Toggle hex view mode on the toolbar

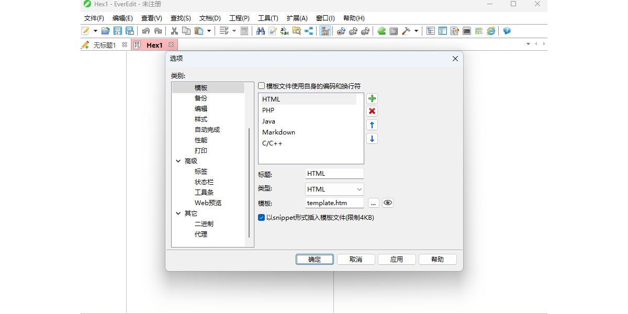click(x=326, y=31)
